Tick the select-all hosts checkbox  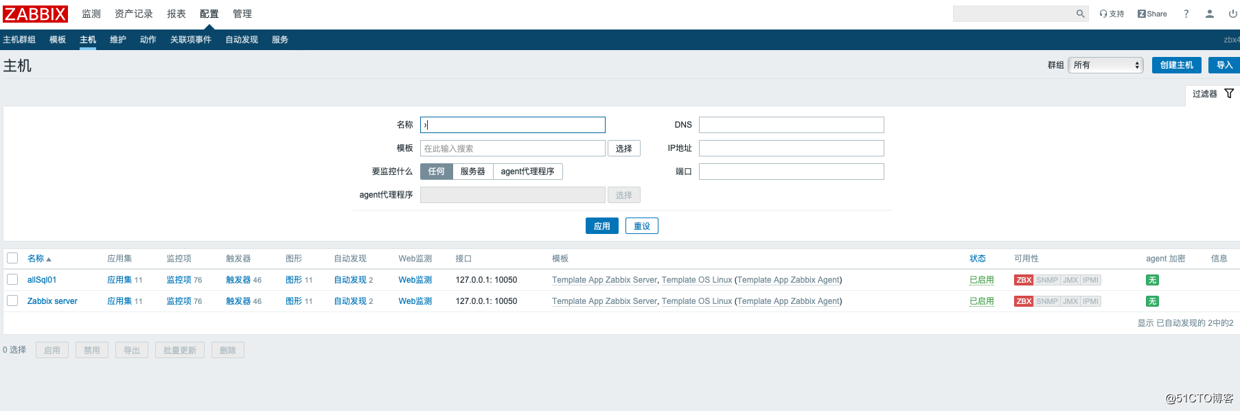pos(12,258)
